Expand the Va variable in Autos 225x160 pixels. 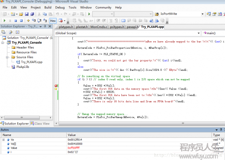click(x=3, y=140)
